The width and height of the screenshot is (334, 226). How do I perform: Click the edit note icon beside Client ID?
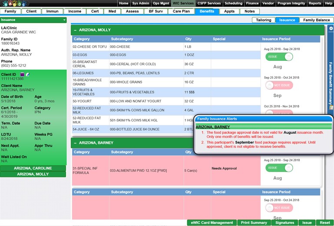pyautogui.click(x=27, y=74)
